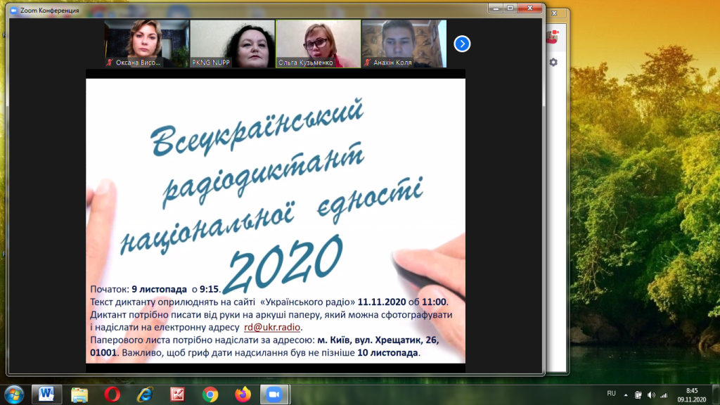Select Ольга Кузьменко video thumbnail
This screenshot has width=720, height=405.
319,44
